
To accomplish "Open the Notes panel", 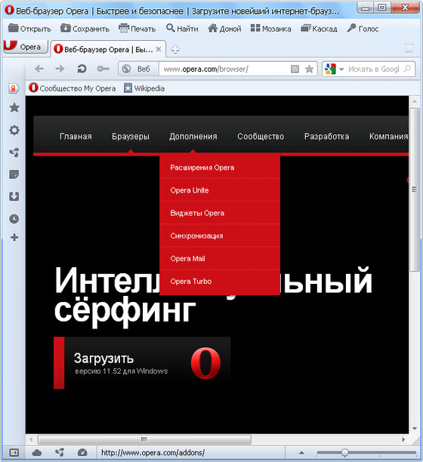I will 14,174.
